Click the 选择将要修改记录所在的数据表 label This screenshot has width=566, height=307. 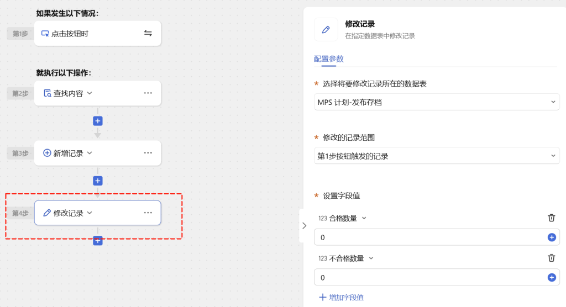(x=374, y=84)
